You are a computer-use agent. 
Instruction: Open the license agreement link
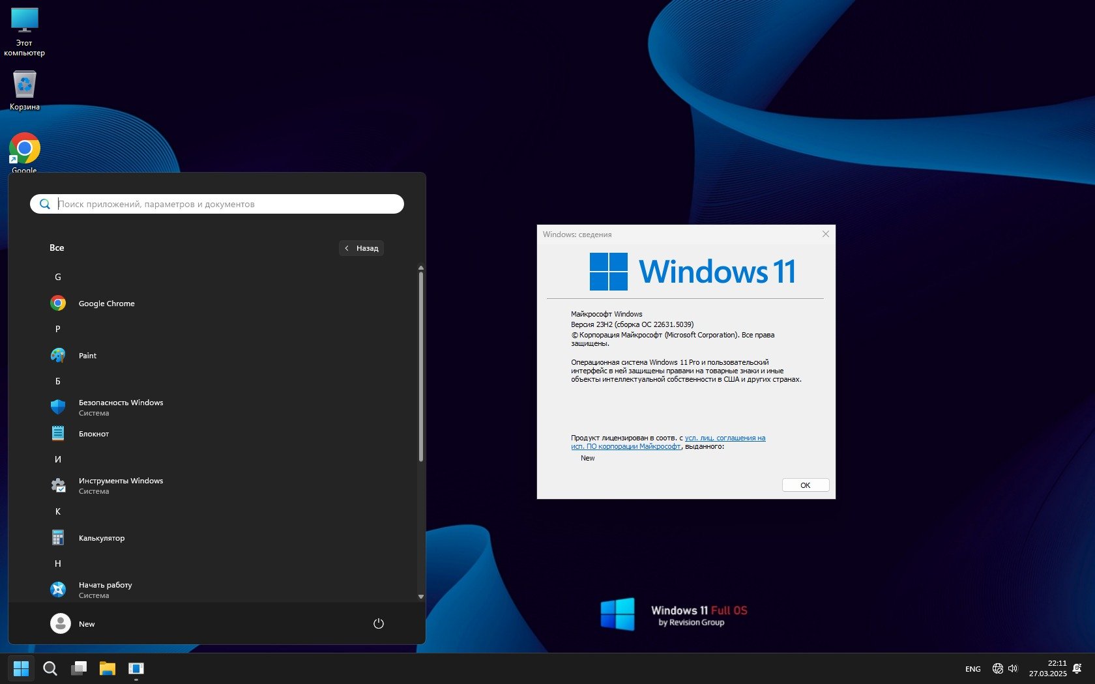[x=724, y=438]
